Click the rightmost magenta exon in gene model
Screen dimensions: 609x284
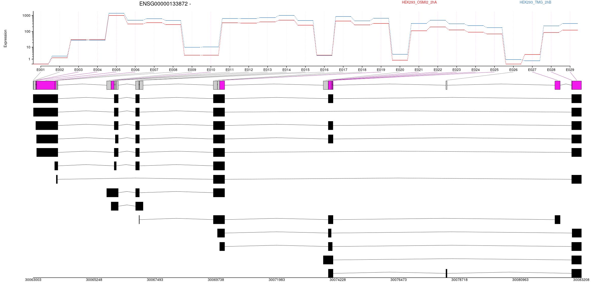[577, 85]
